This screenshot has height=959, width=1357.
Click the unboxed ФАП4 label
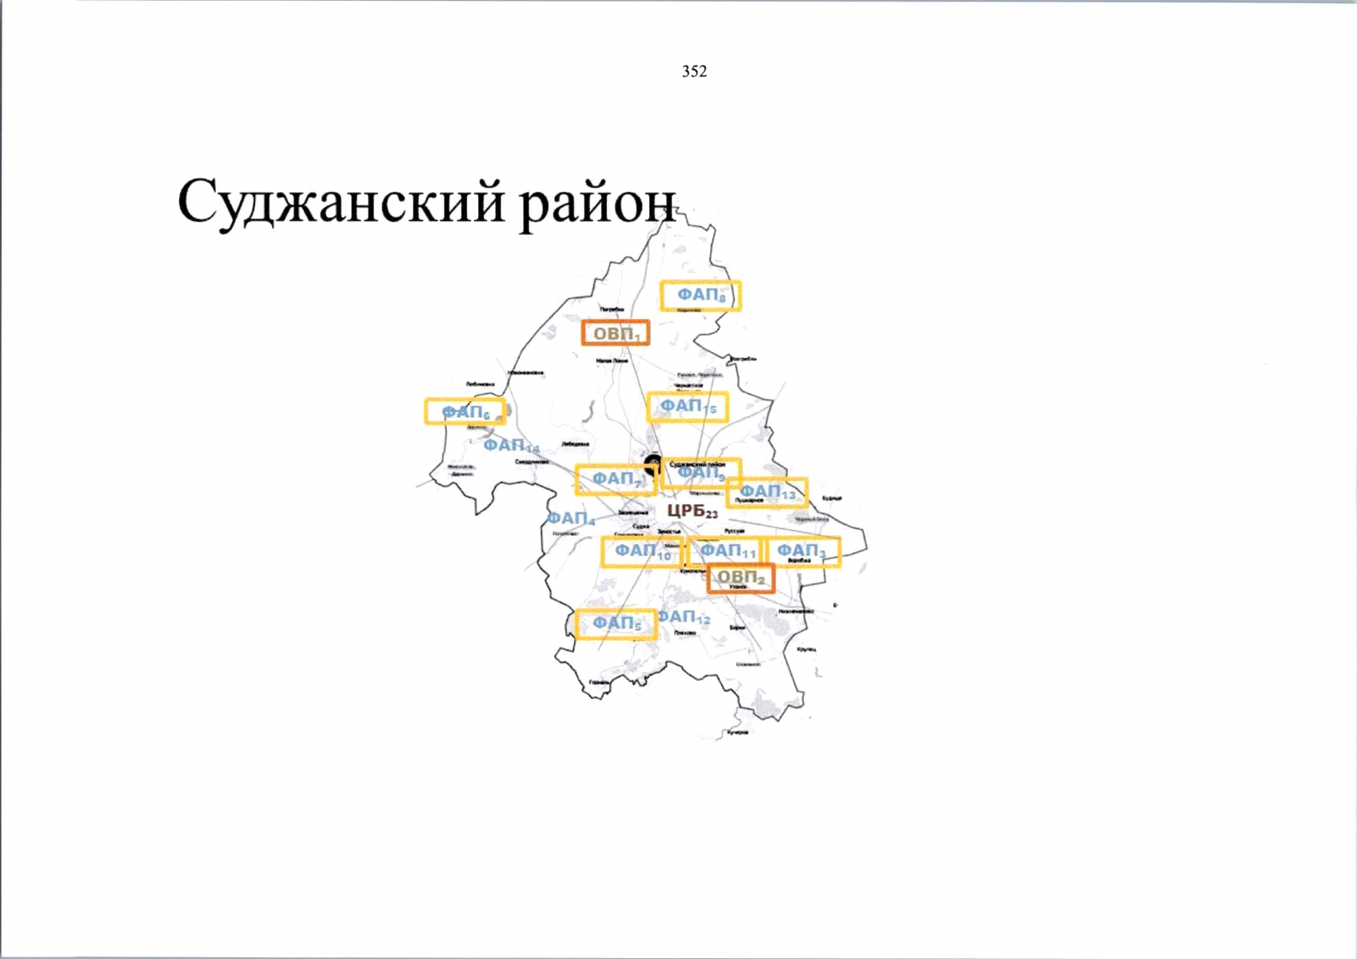[571, 519]
